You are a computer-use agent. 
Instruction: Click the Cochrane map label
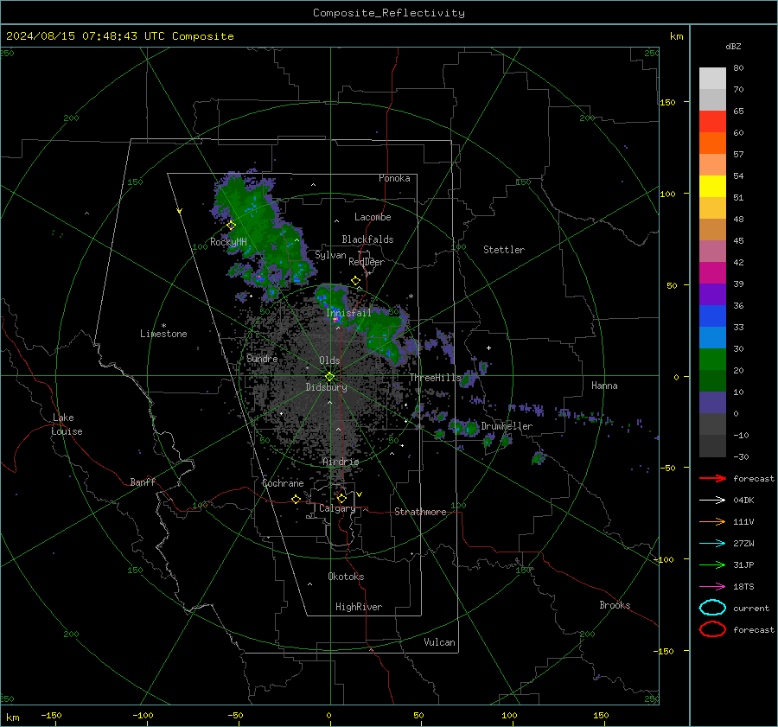coord(283,483)
